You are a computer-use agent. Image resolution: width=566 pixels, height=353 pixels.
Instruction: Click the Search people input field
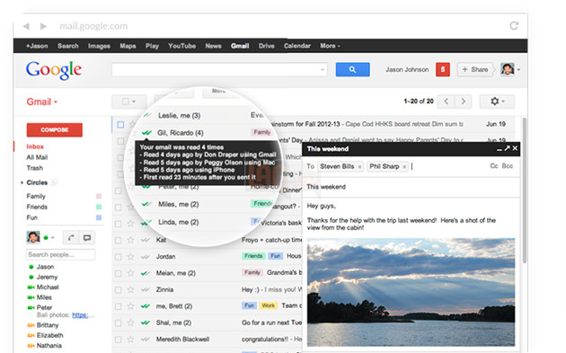tap(61, 254)
